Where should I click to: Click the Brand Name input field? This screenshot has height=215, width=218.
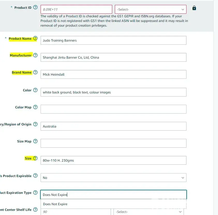click(113, 74)
